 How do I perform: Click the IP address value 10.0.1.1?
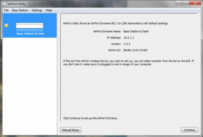pos(129,38)
